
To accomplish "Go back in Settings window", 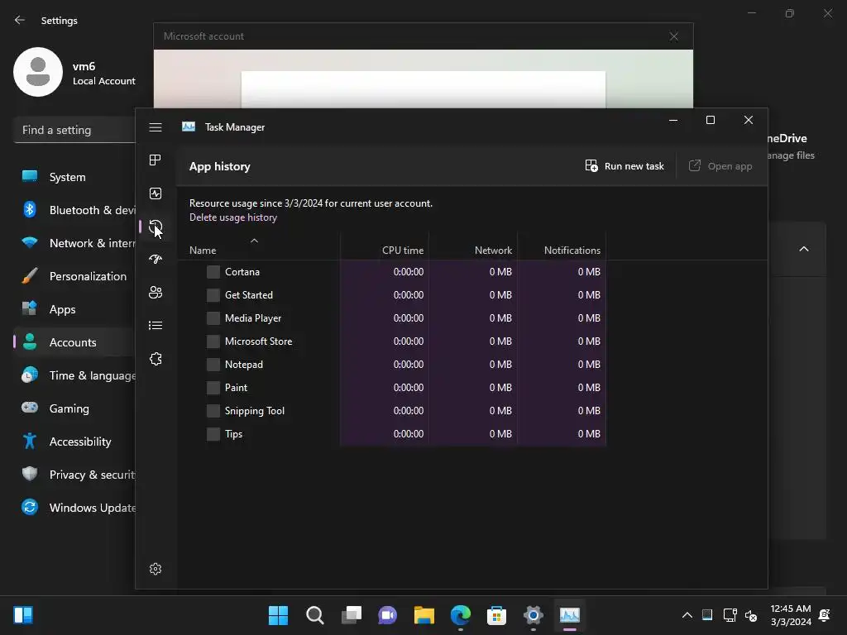I will pos(20,21).
